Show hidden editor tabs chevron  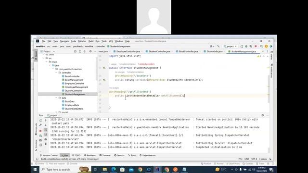tap(263, 51)
